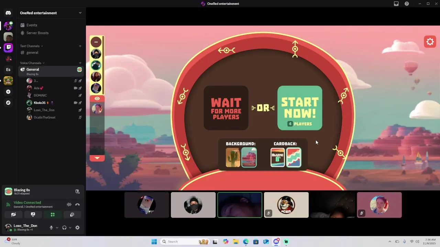The height and width of the screenshot is (247, 440).
Task: Open the Es server in sidebar
Action: [x=8, y=70]
